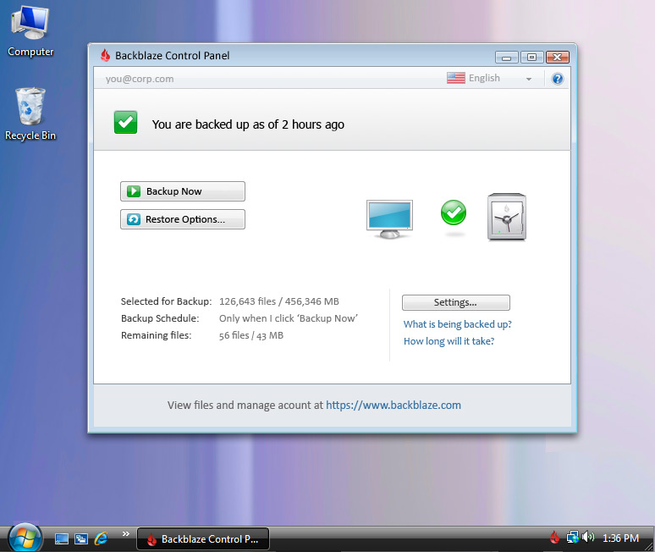Click '126,643 files / 456,346 MB' value
The image size is (655, 552).
click(279, 301)
